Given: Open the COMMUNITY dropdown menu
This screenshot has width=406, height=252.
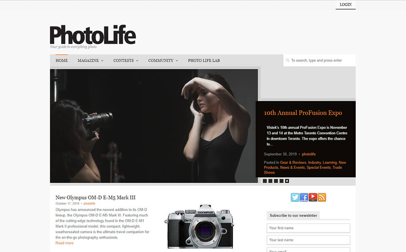Looking at the screenshot, I should point(161,60).
